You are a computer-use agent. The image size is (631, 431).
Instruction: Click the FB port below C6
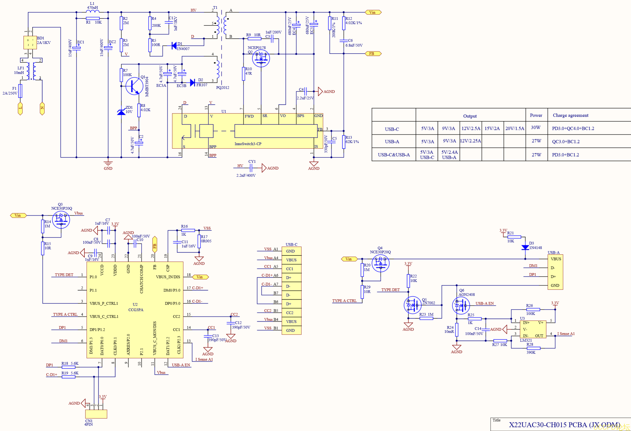373,54
